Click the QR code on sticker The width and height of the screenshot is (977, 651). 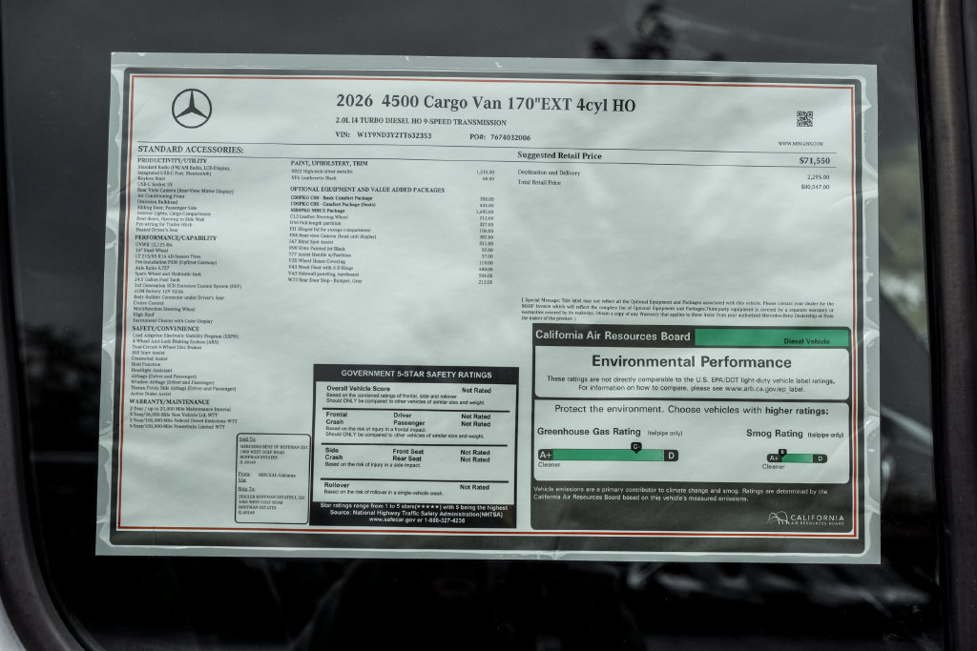pyautogui.click(x=804, y=119)
